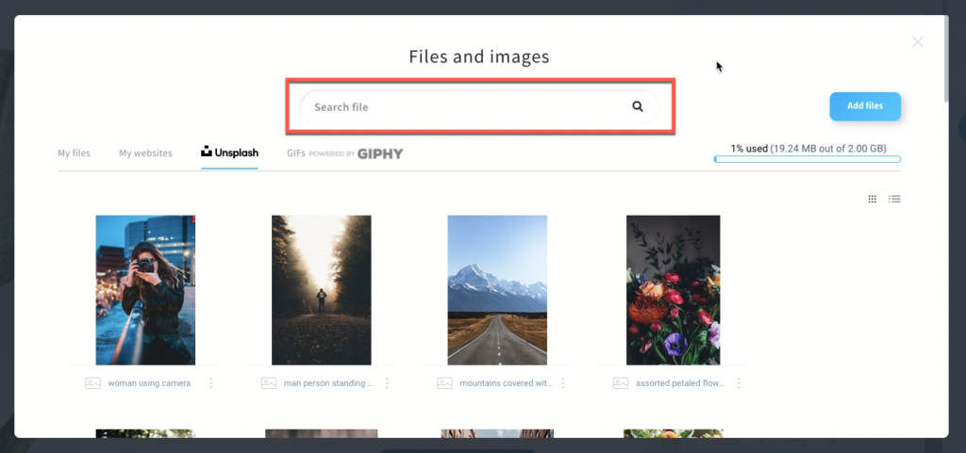Click the storage usage progress bar
Image resolution: width=966 pixels, height=453 pixels.
808,159
